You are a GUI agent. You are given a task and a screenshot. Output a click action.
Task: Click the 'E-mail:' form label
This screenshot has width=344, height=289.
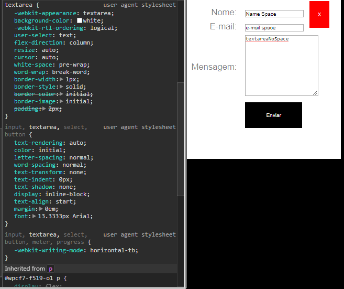point(223,27)
